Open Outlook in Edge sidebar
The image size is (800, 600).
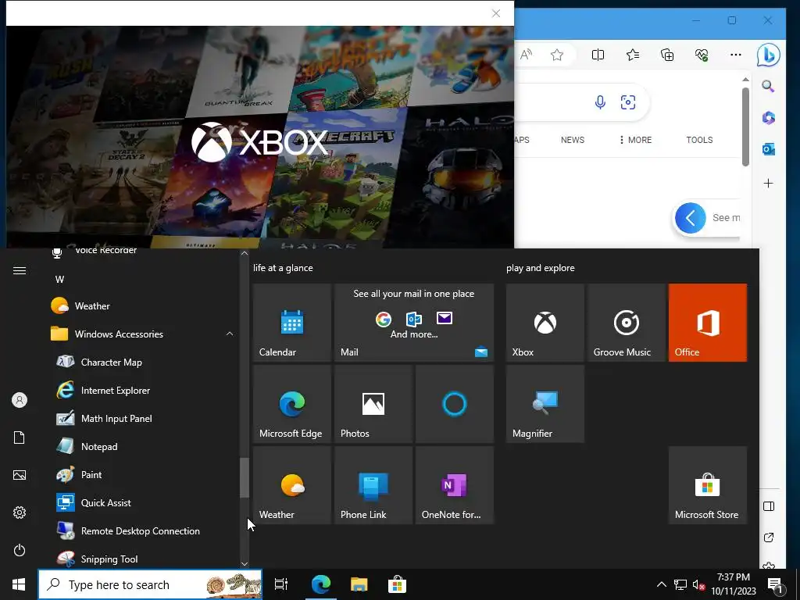tap(769, 149)
